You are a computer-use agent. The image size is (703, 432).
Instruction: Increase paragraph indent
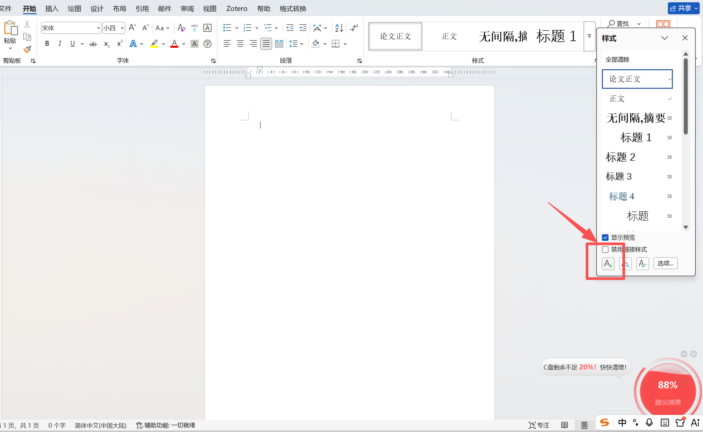pyautogui.click(x=303, y=28)
